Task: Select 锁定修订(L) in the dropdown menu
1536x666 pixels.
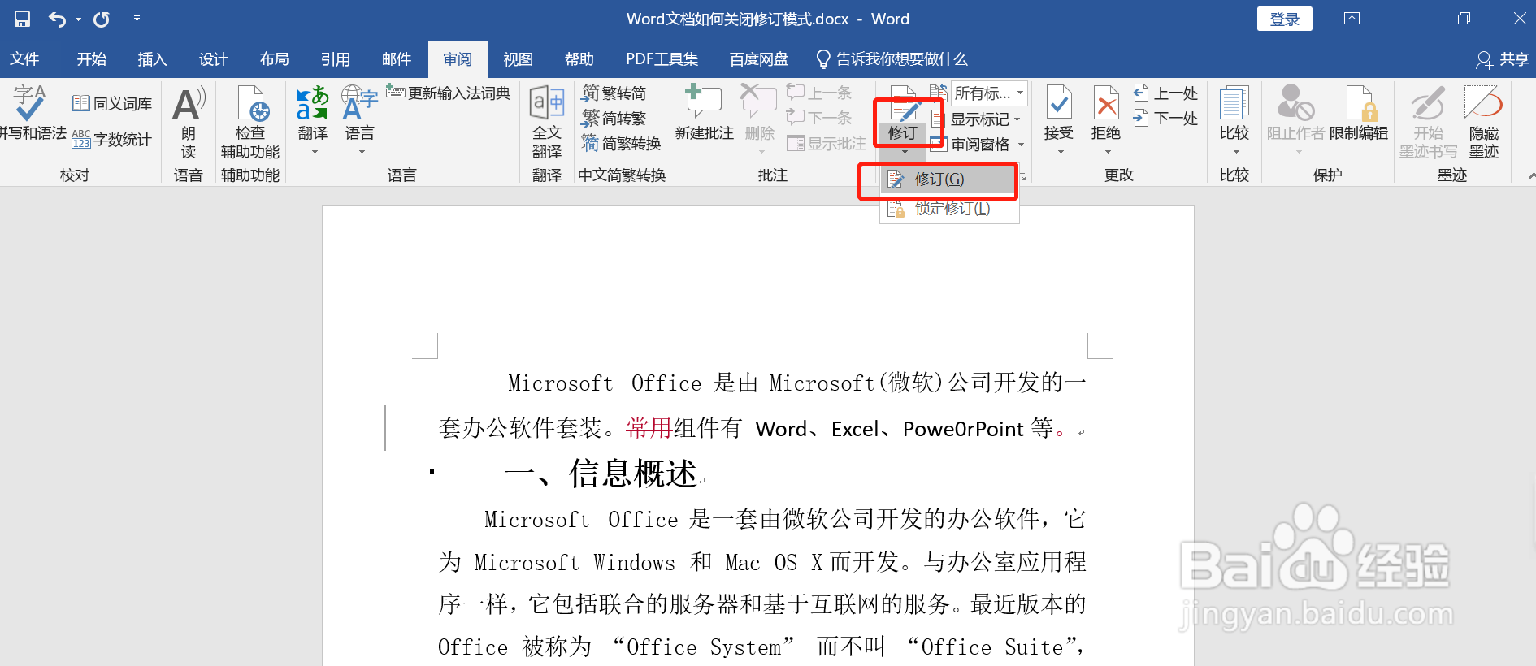Action: coord(948,209)
